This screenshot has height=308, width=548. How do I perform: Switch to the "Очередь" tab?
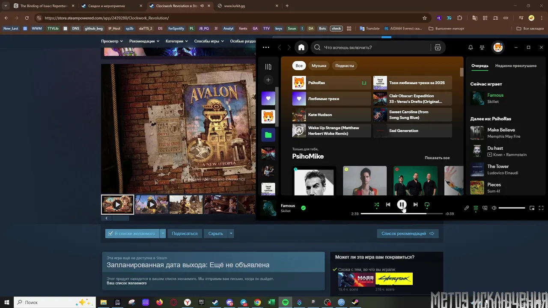tap(480, 65)
